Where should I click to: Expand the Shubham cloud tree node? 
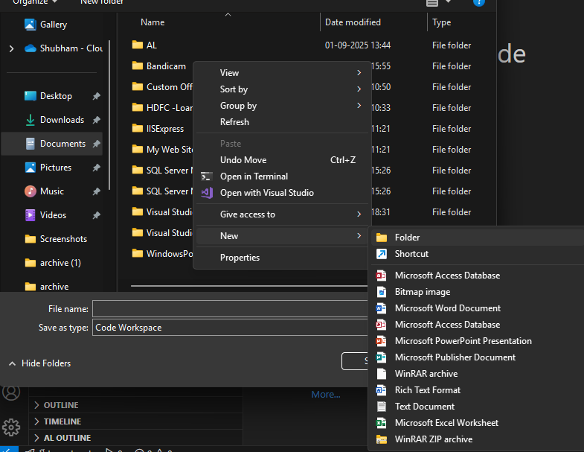point(11,48)
